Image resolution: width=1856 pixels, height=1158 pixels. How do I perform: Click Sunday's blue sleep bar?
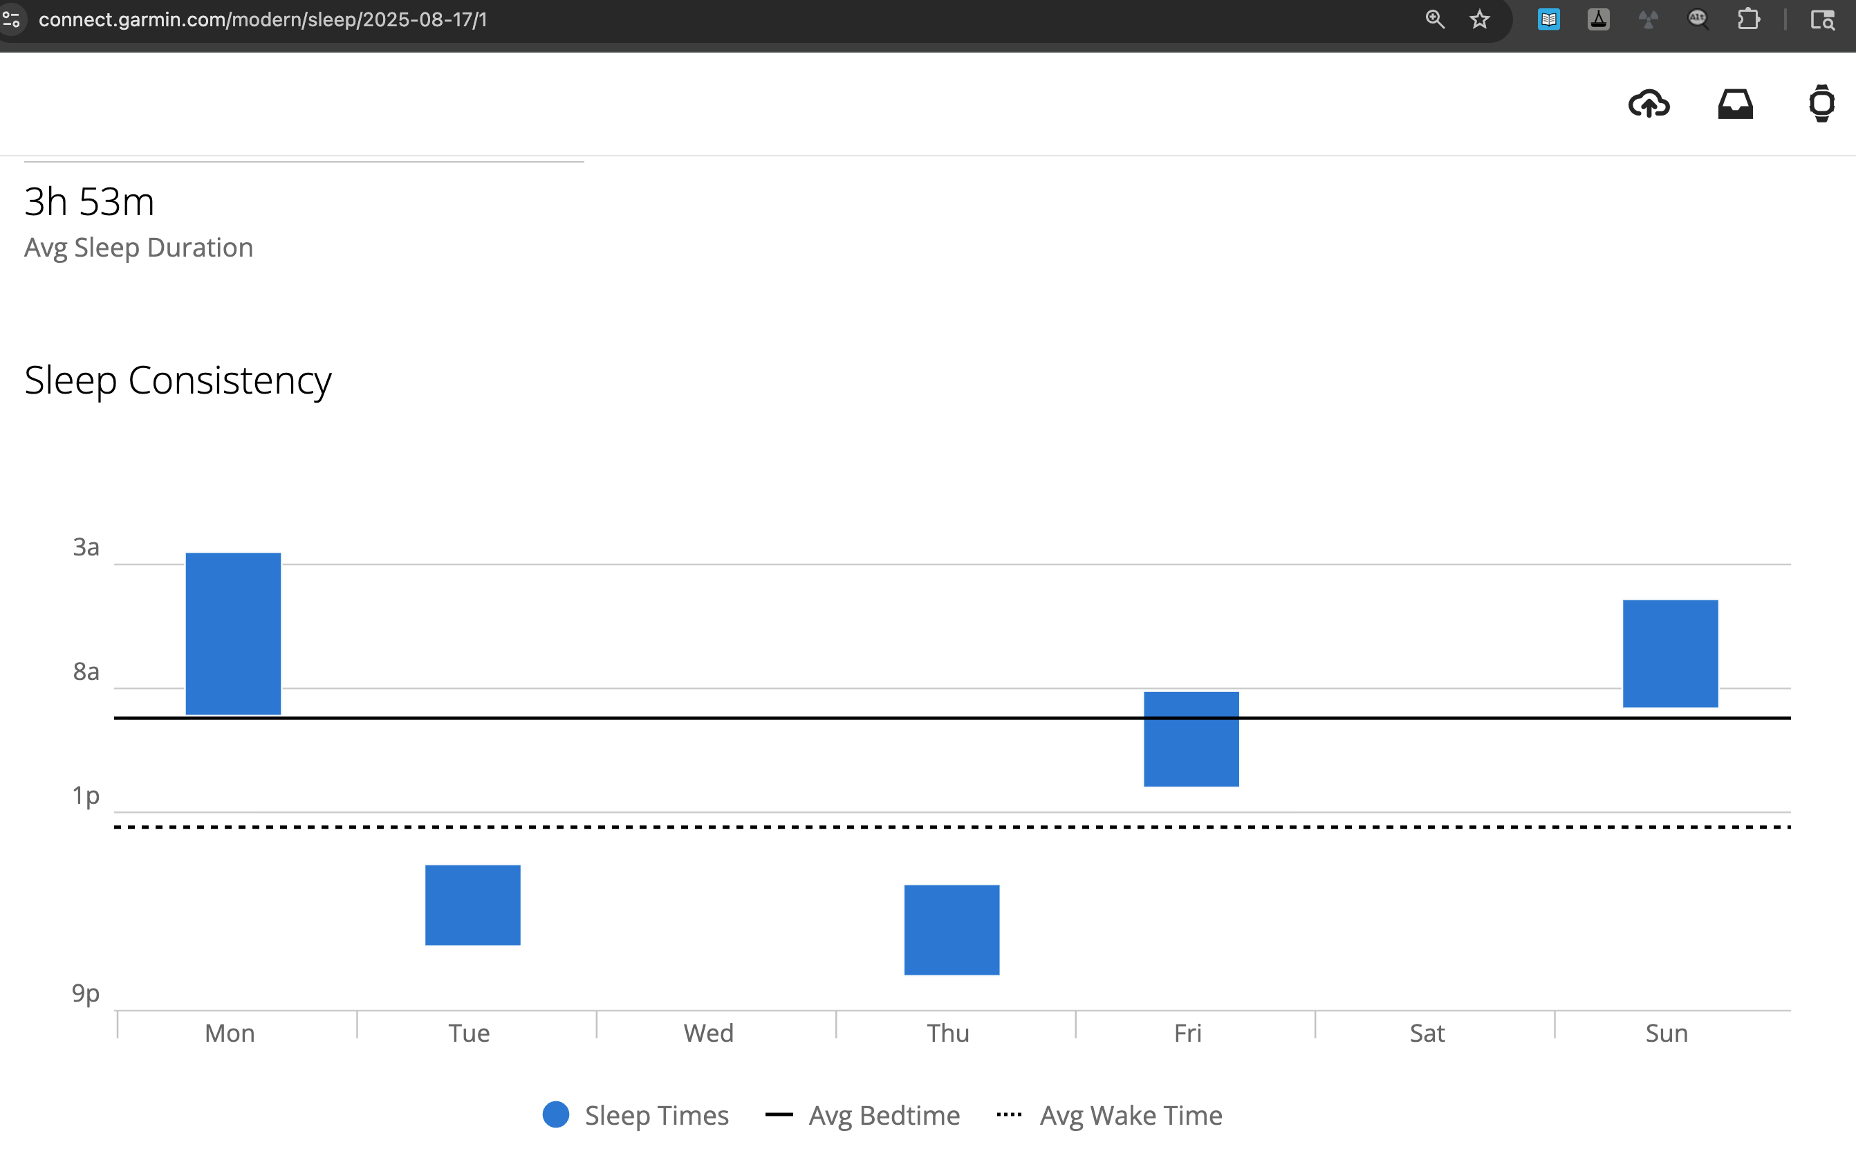[x=1670, y=653]
